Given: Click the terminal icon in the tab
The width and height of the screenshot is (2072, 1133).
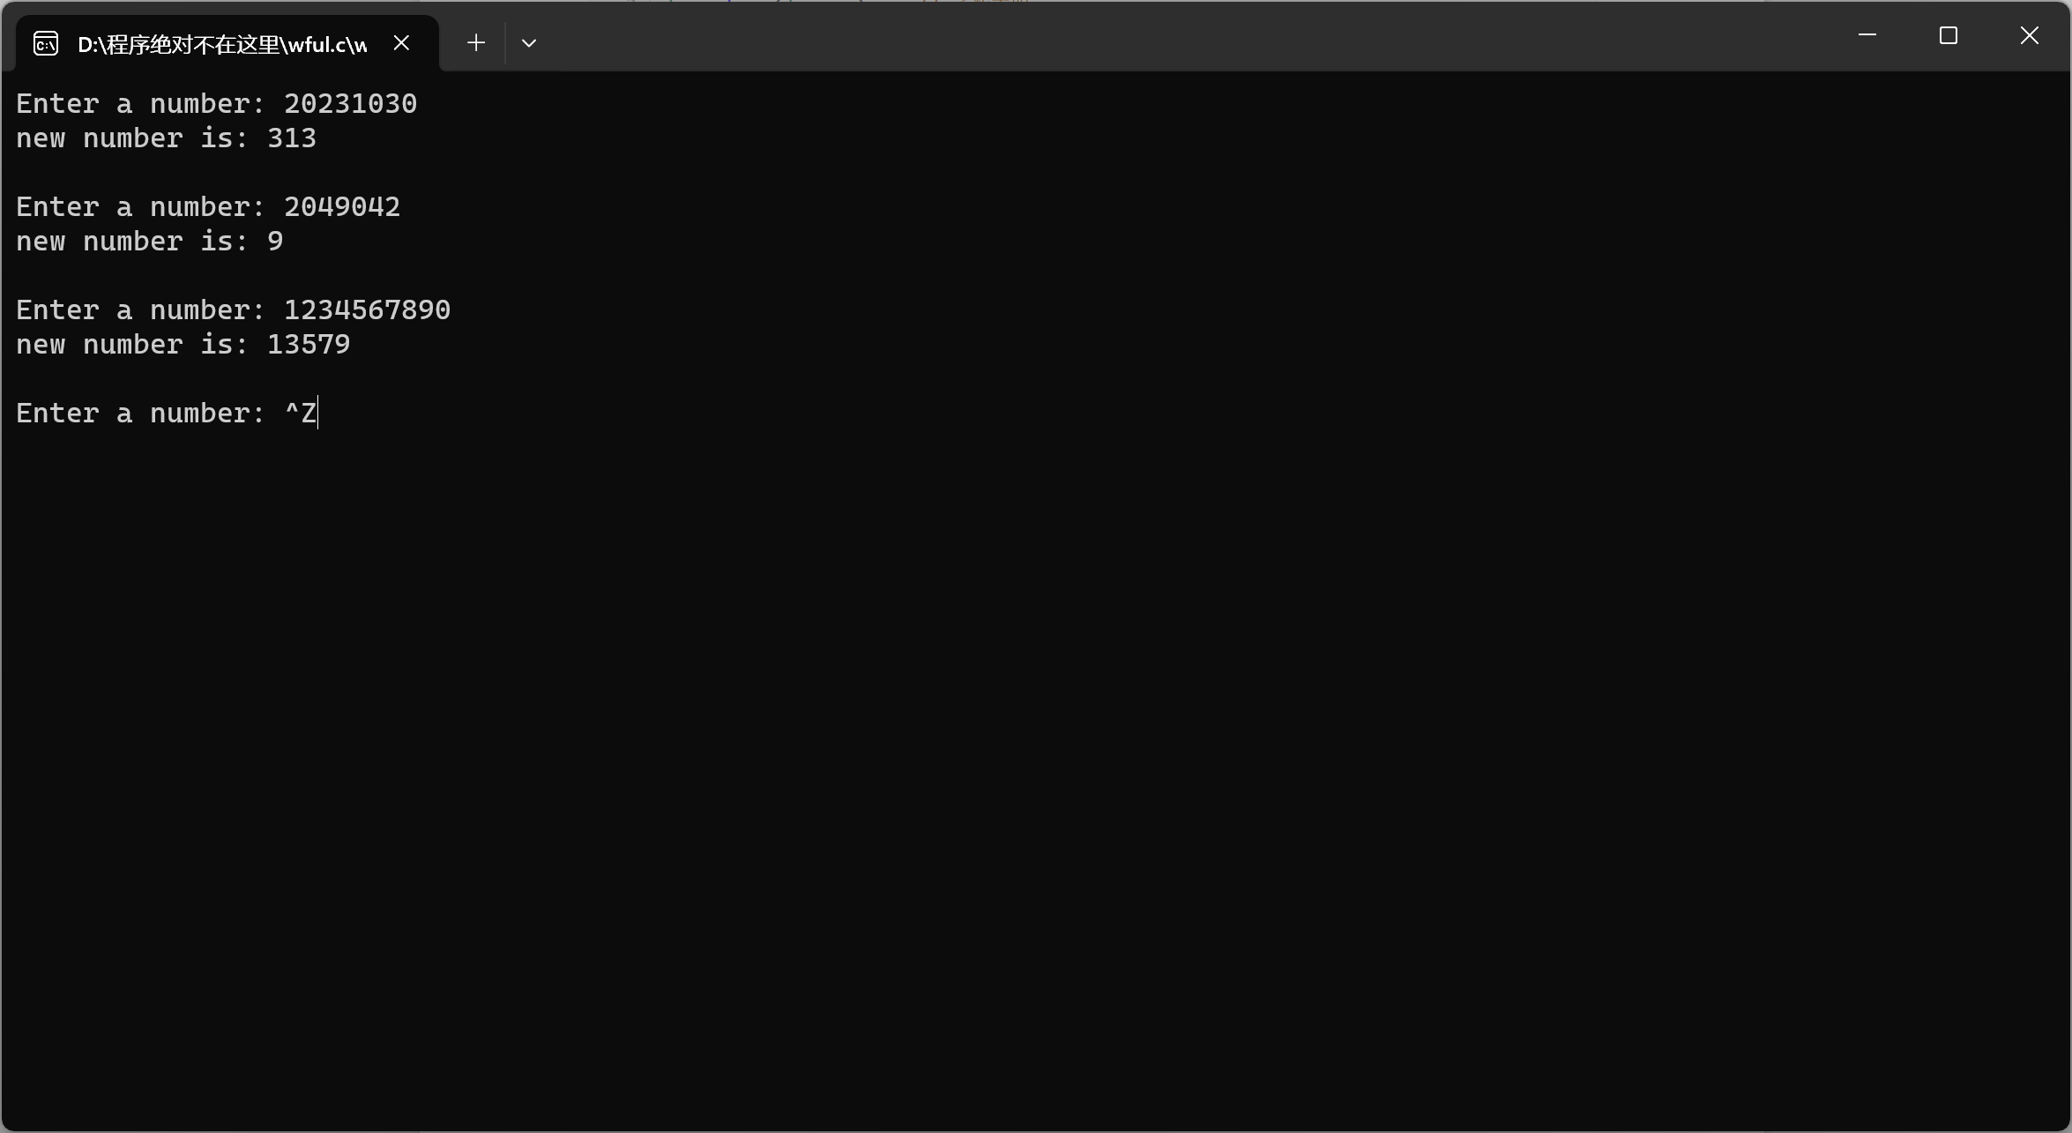Looking at the screenshot, I should [x=46, y=43].
